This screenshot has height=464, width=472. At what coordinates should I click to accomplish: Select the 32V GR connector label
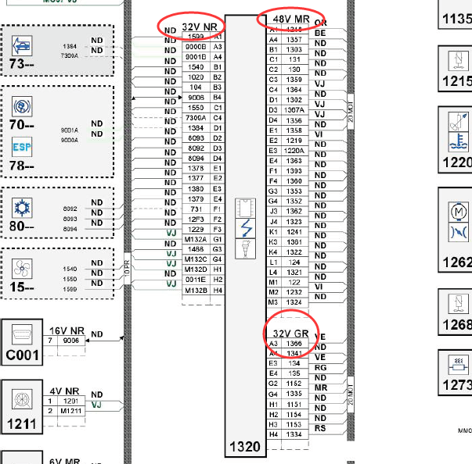290,334
